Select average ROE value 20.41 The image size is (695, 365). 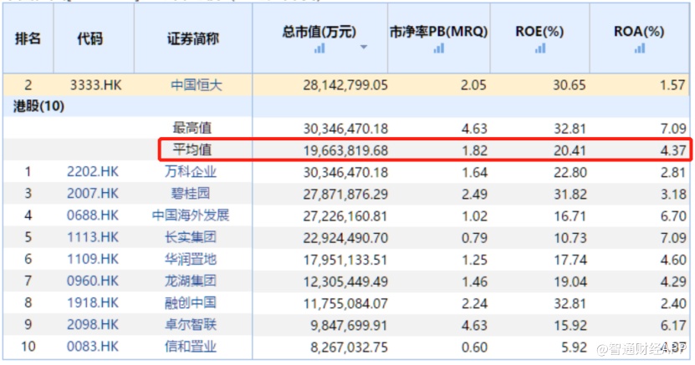coord(570,150)
